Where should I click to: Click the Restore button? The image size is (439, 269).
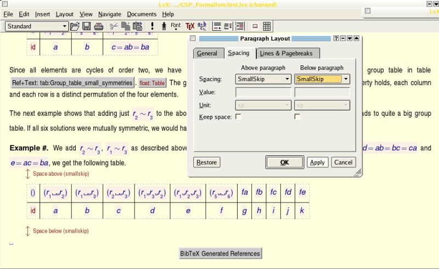tap(207, 162)
